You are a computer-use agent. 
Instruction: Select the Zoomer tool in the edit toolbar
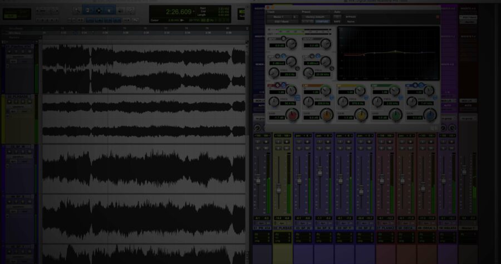(x=77, y=11)
